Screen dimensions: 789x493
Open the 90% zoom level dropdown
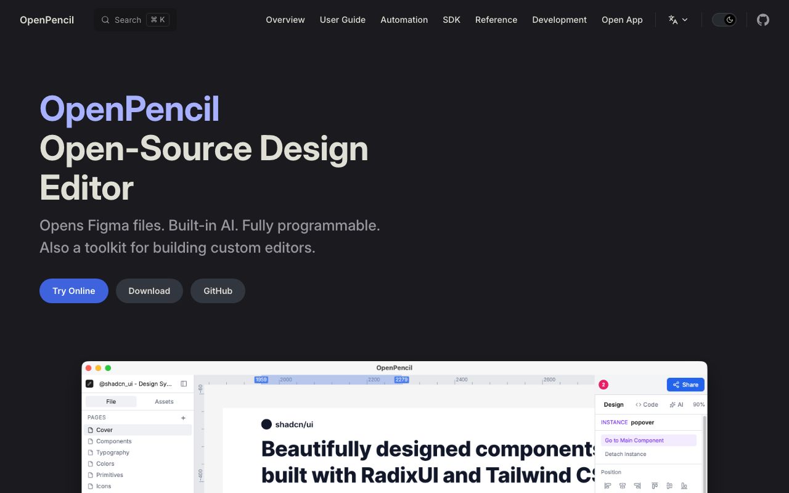coord(699,405)
